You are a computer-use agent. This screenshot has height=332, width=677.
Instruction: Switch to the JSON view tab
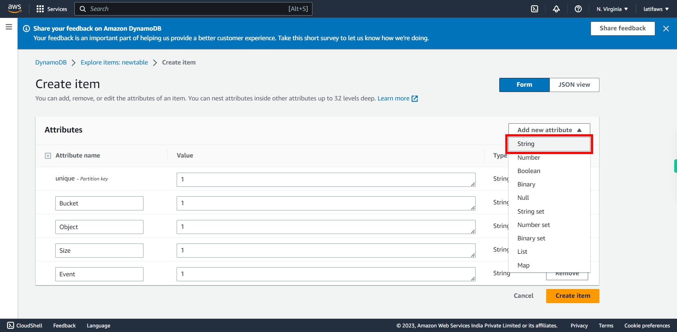(x=574, y=85)
